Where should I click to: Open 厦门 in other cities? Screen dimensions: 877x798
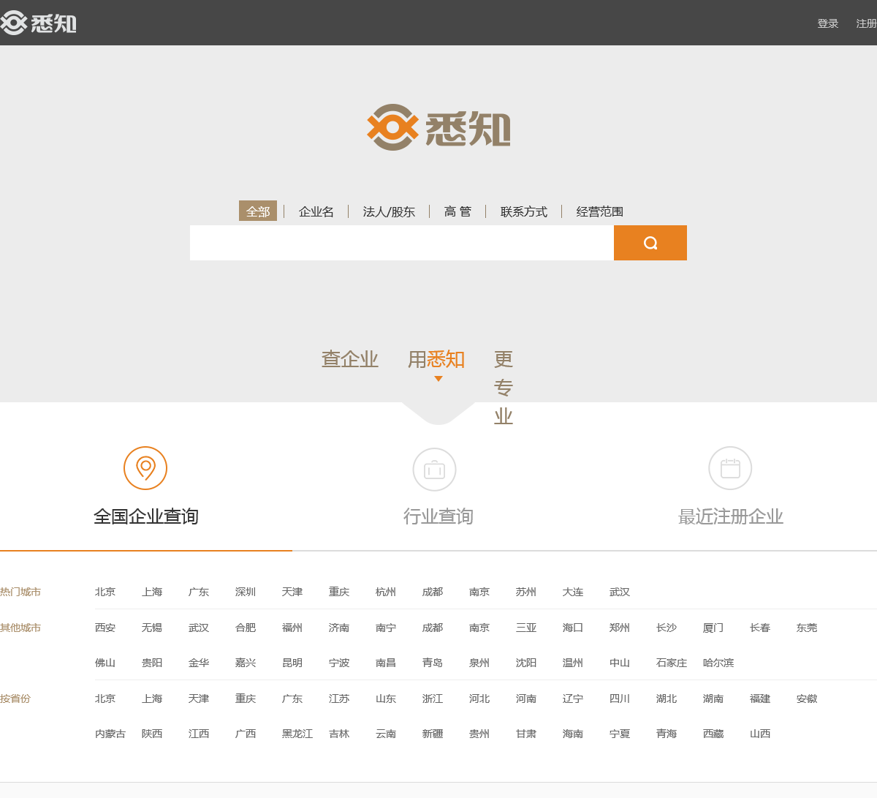point(713,628)
